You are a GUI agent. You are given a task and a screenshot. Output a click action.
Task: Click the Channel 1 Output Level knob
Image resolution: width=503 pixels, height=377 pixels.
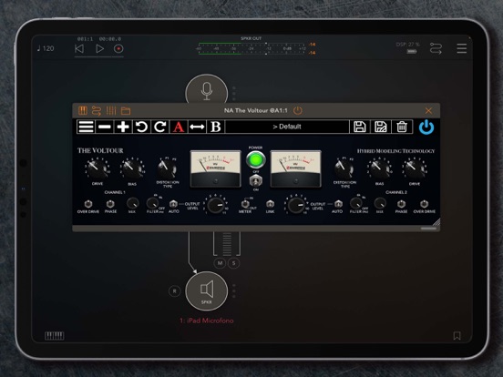coord(216,205)
